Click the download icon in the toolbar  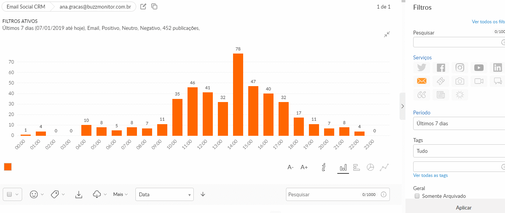point(79,194)
